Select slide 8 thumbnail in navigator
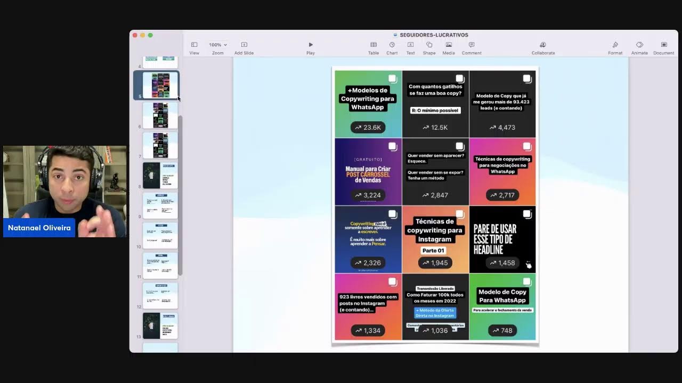682x383 pixels. tap(160, 175)
